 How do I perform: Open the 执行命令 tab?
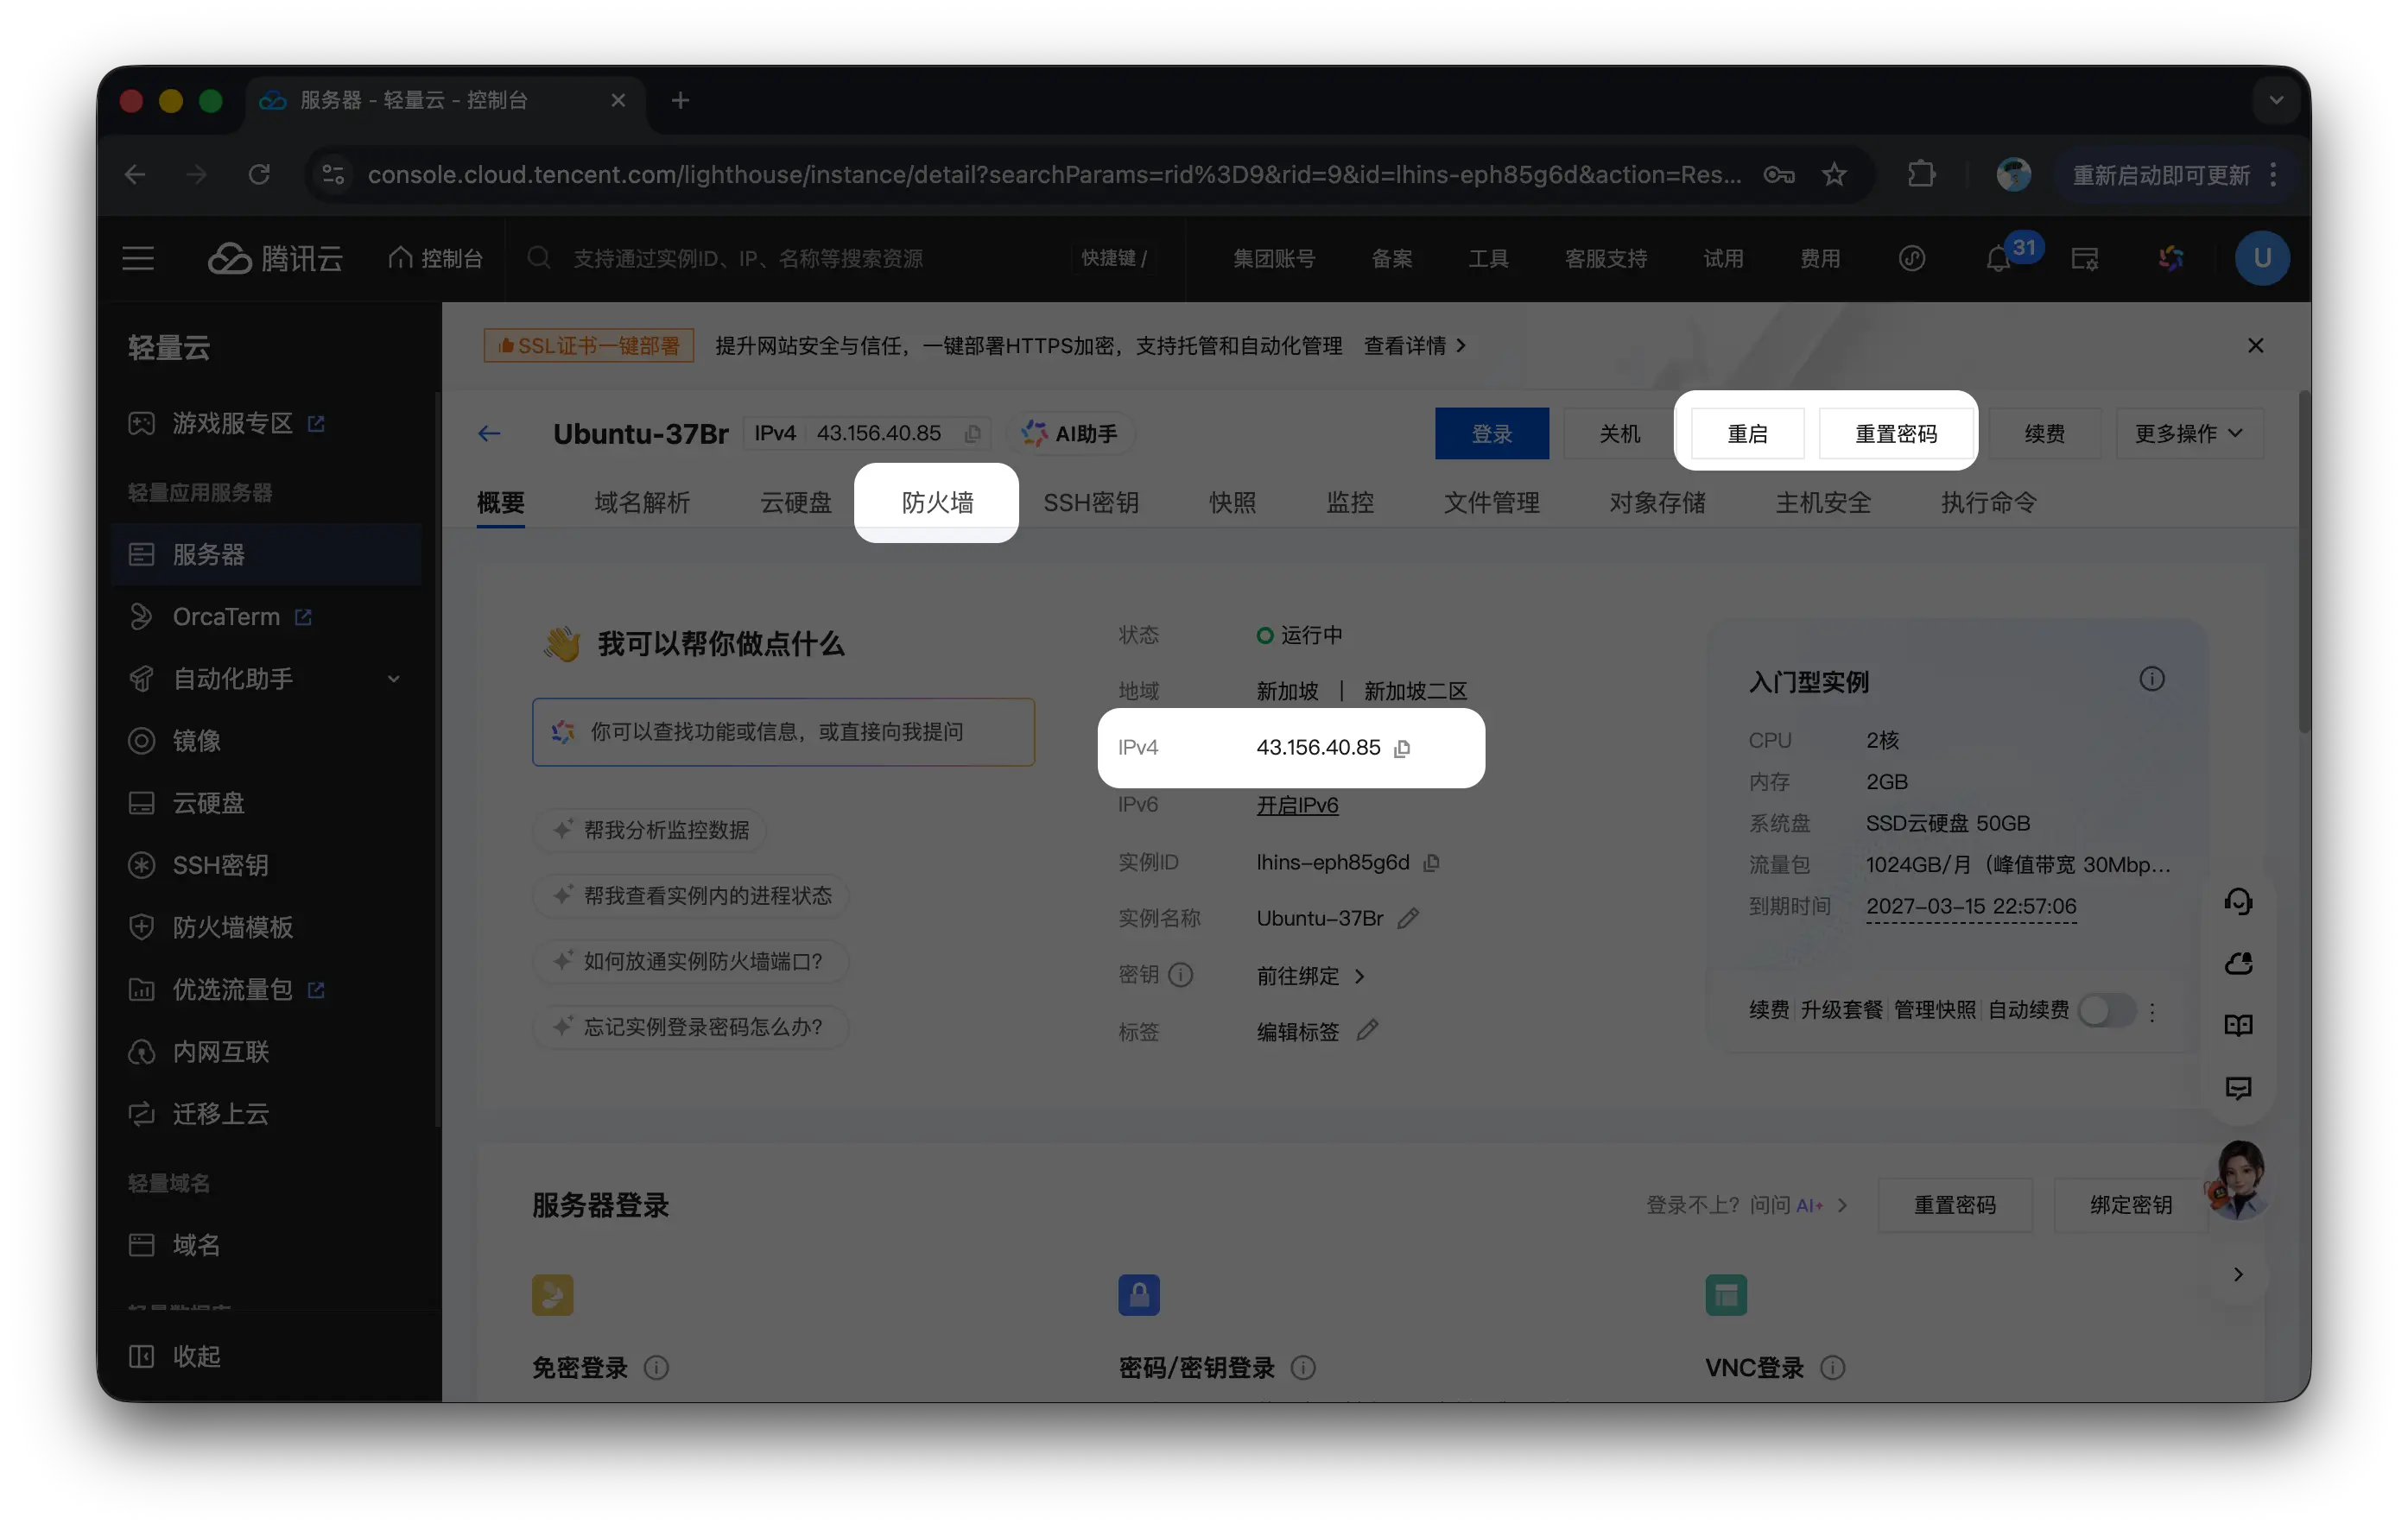(1988, 503)
